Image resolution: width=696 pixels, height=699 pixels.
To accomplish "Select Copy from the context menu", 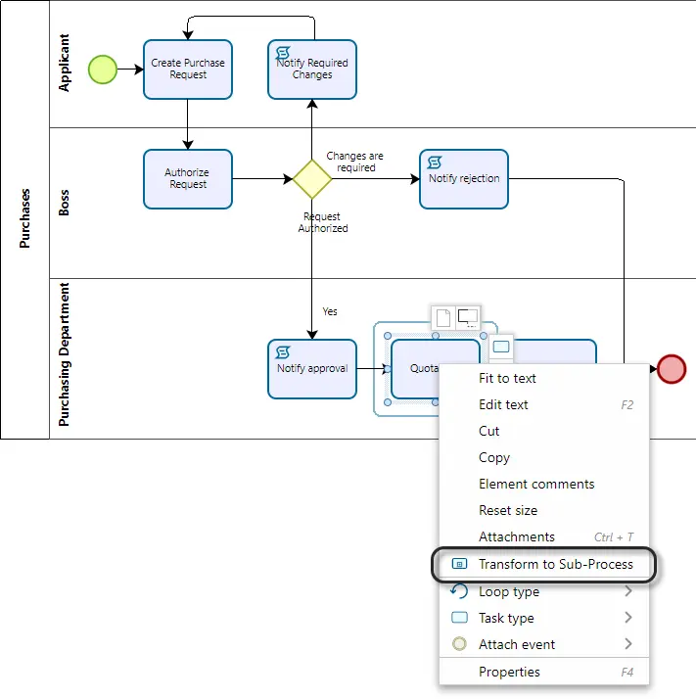I will click(x=544, y=457).
